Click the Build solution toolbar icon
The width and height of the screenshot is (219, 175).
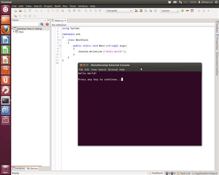(136, 11)
